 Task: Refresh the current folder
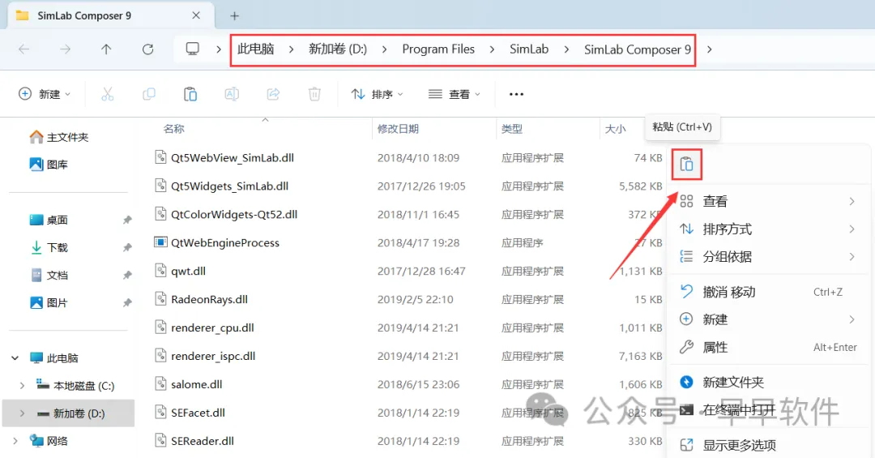click(148, 49)
